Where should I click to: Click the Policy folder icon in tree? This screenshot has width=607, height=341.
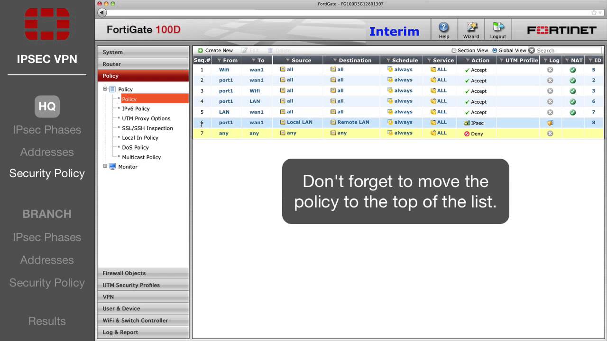pos(112,89)
